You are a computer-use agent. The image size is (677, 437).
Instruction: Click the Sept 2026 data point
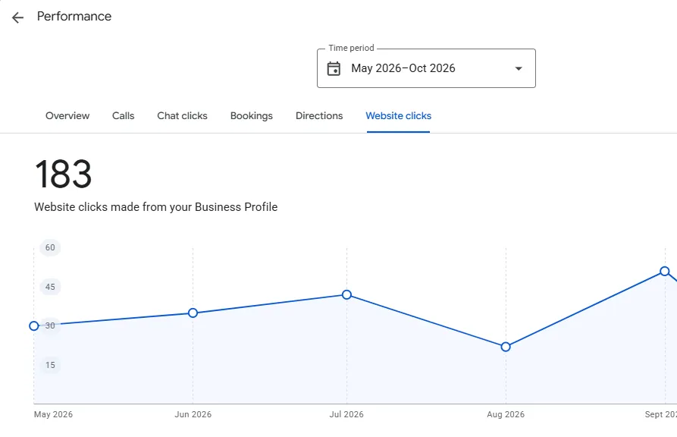664,272
